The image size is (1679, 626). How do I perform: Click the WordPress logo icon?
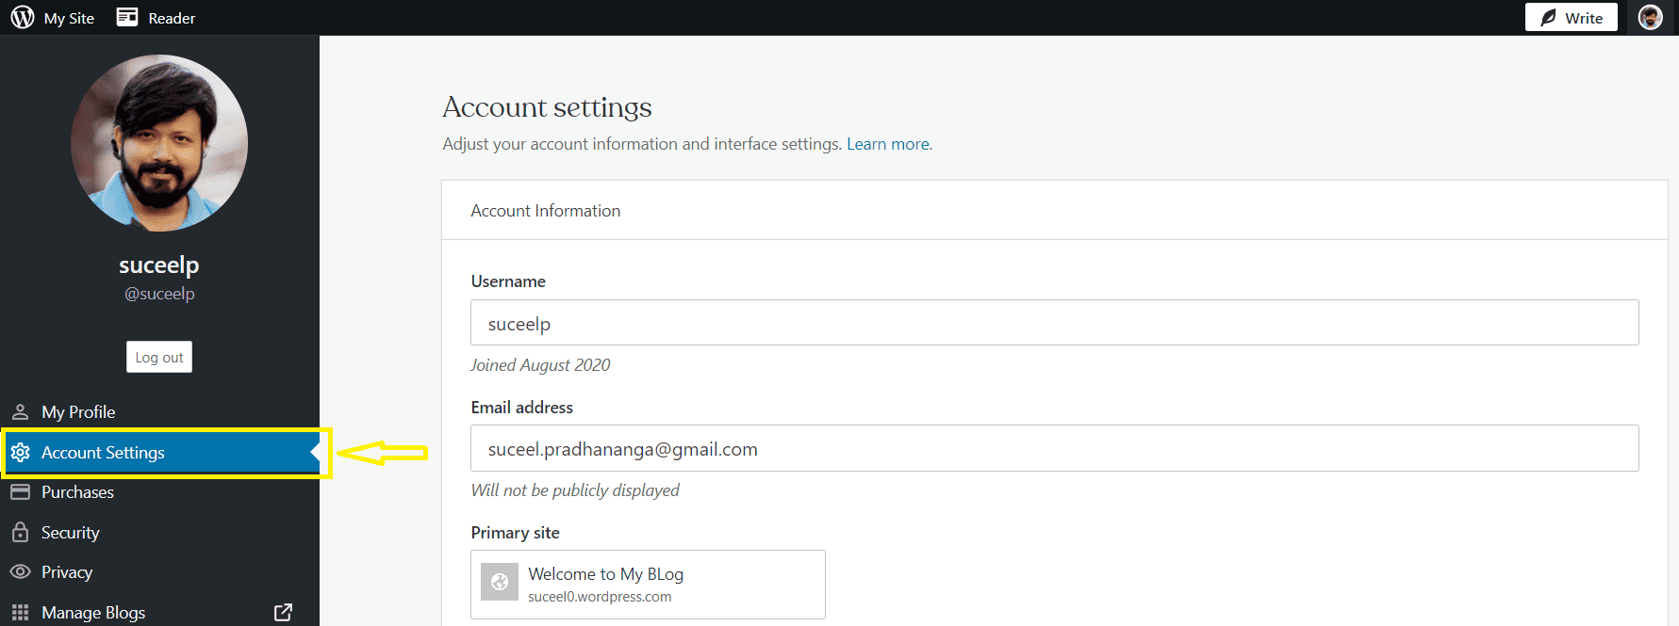coord(23,18)
